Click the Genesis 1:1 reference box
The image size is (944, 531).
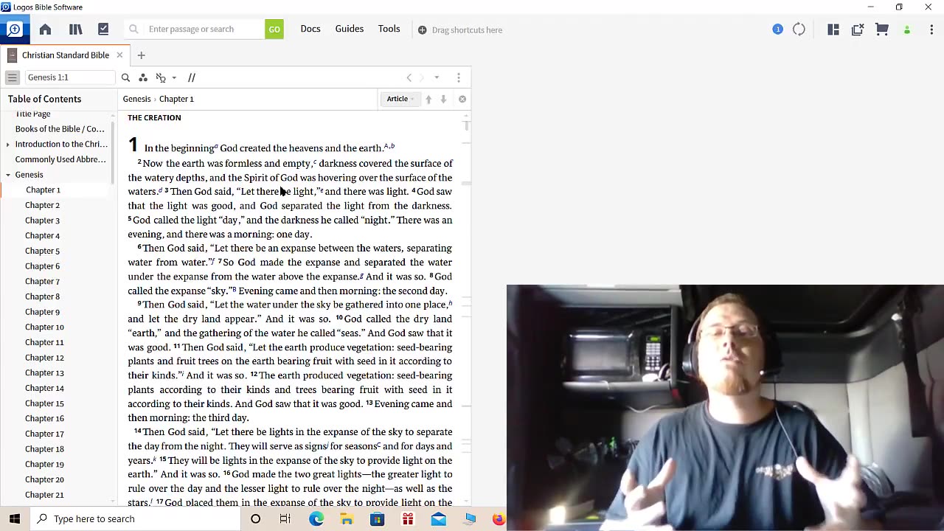coord(70,77)
